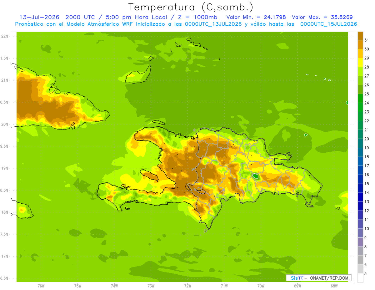Select the '0000UTC_15JUL2026' valid-until timestamp
Image resolution: width=375 pixels, height=290 pixels.
click(x=328, y=24)
